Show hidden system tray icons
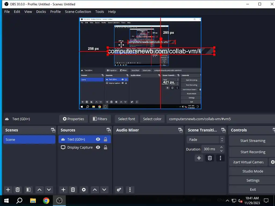Image resolution: width=275 pixels, height=206 pixels. pos(227,201)
